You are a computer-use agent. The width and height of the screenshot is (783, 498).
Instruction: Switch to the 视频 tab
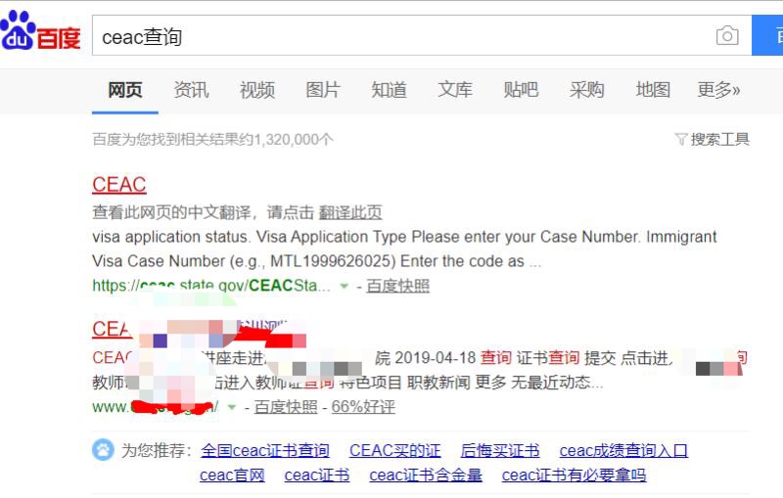pyautogui.click(x=257, y=90)
